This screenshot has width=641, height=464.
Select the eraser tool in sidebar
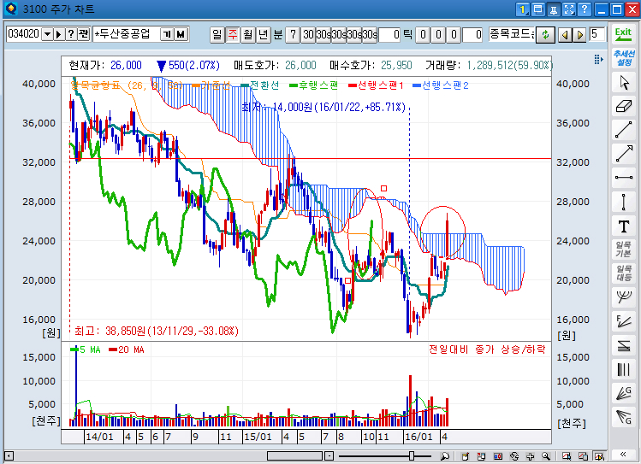(623, 107)
